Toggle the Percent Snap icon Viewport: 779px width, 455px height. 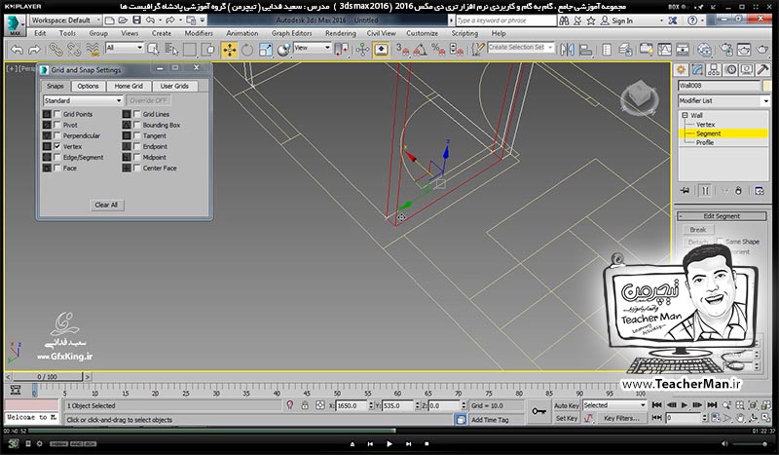pos(439,50)
